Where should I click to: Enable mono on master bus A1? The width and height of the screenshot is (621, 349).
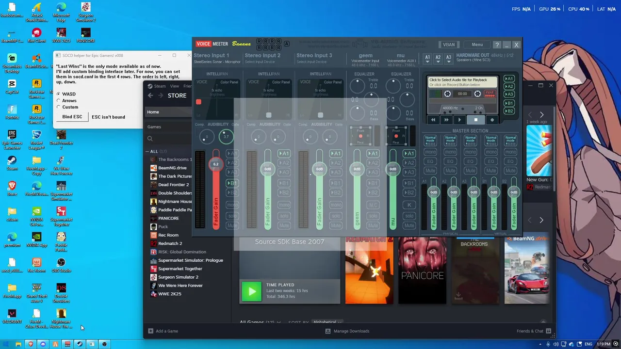pos(430,152)
